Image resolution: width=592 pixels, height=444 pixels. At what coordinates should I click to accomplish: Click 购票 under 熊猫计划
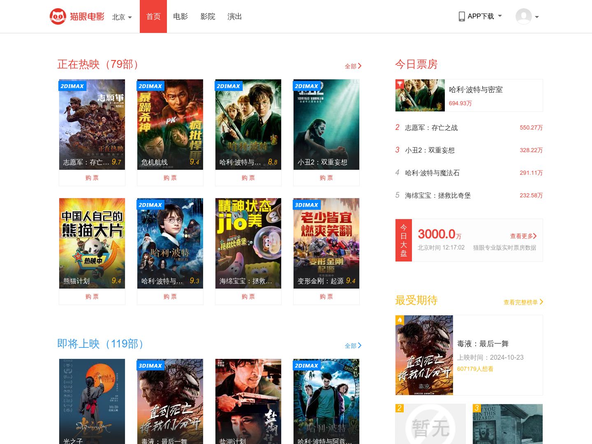[x=92, y=297]
